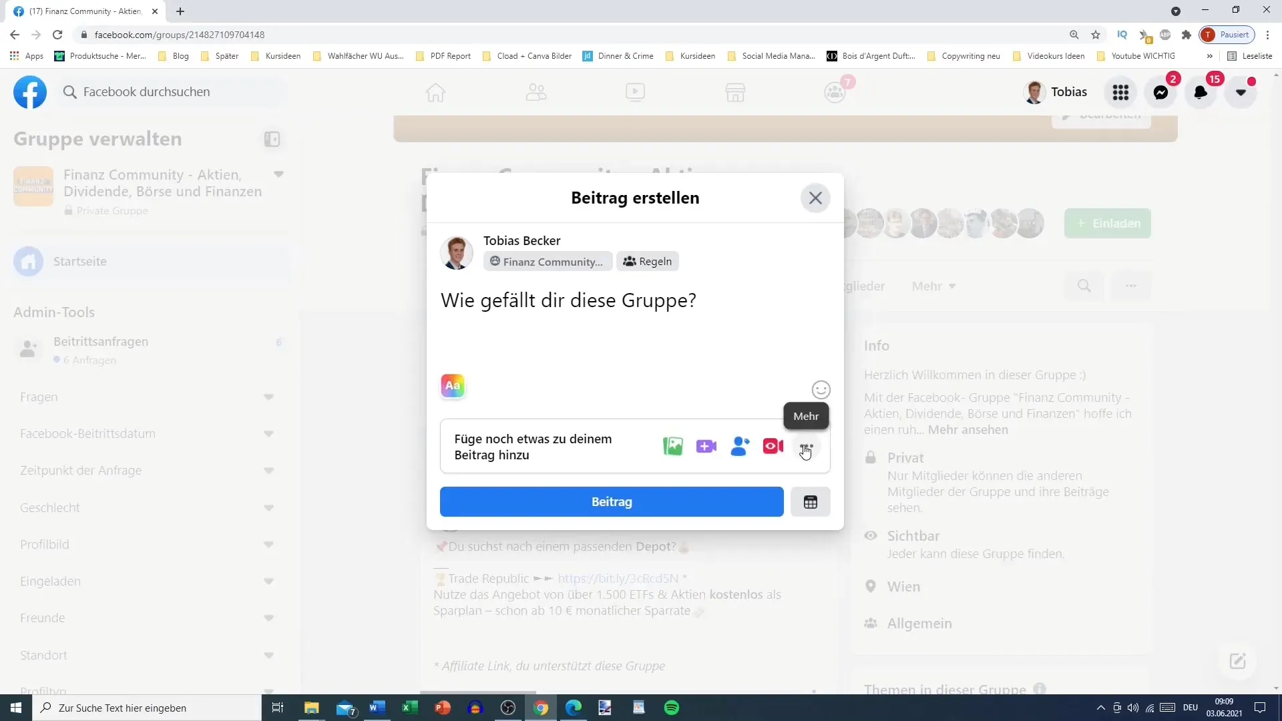Open notifications bell with 15 badge
The width and height of the screenshot is (1282, 721).
1201,92
